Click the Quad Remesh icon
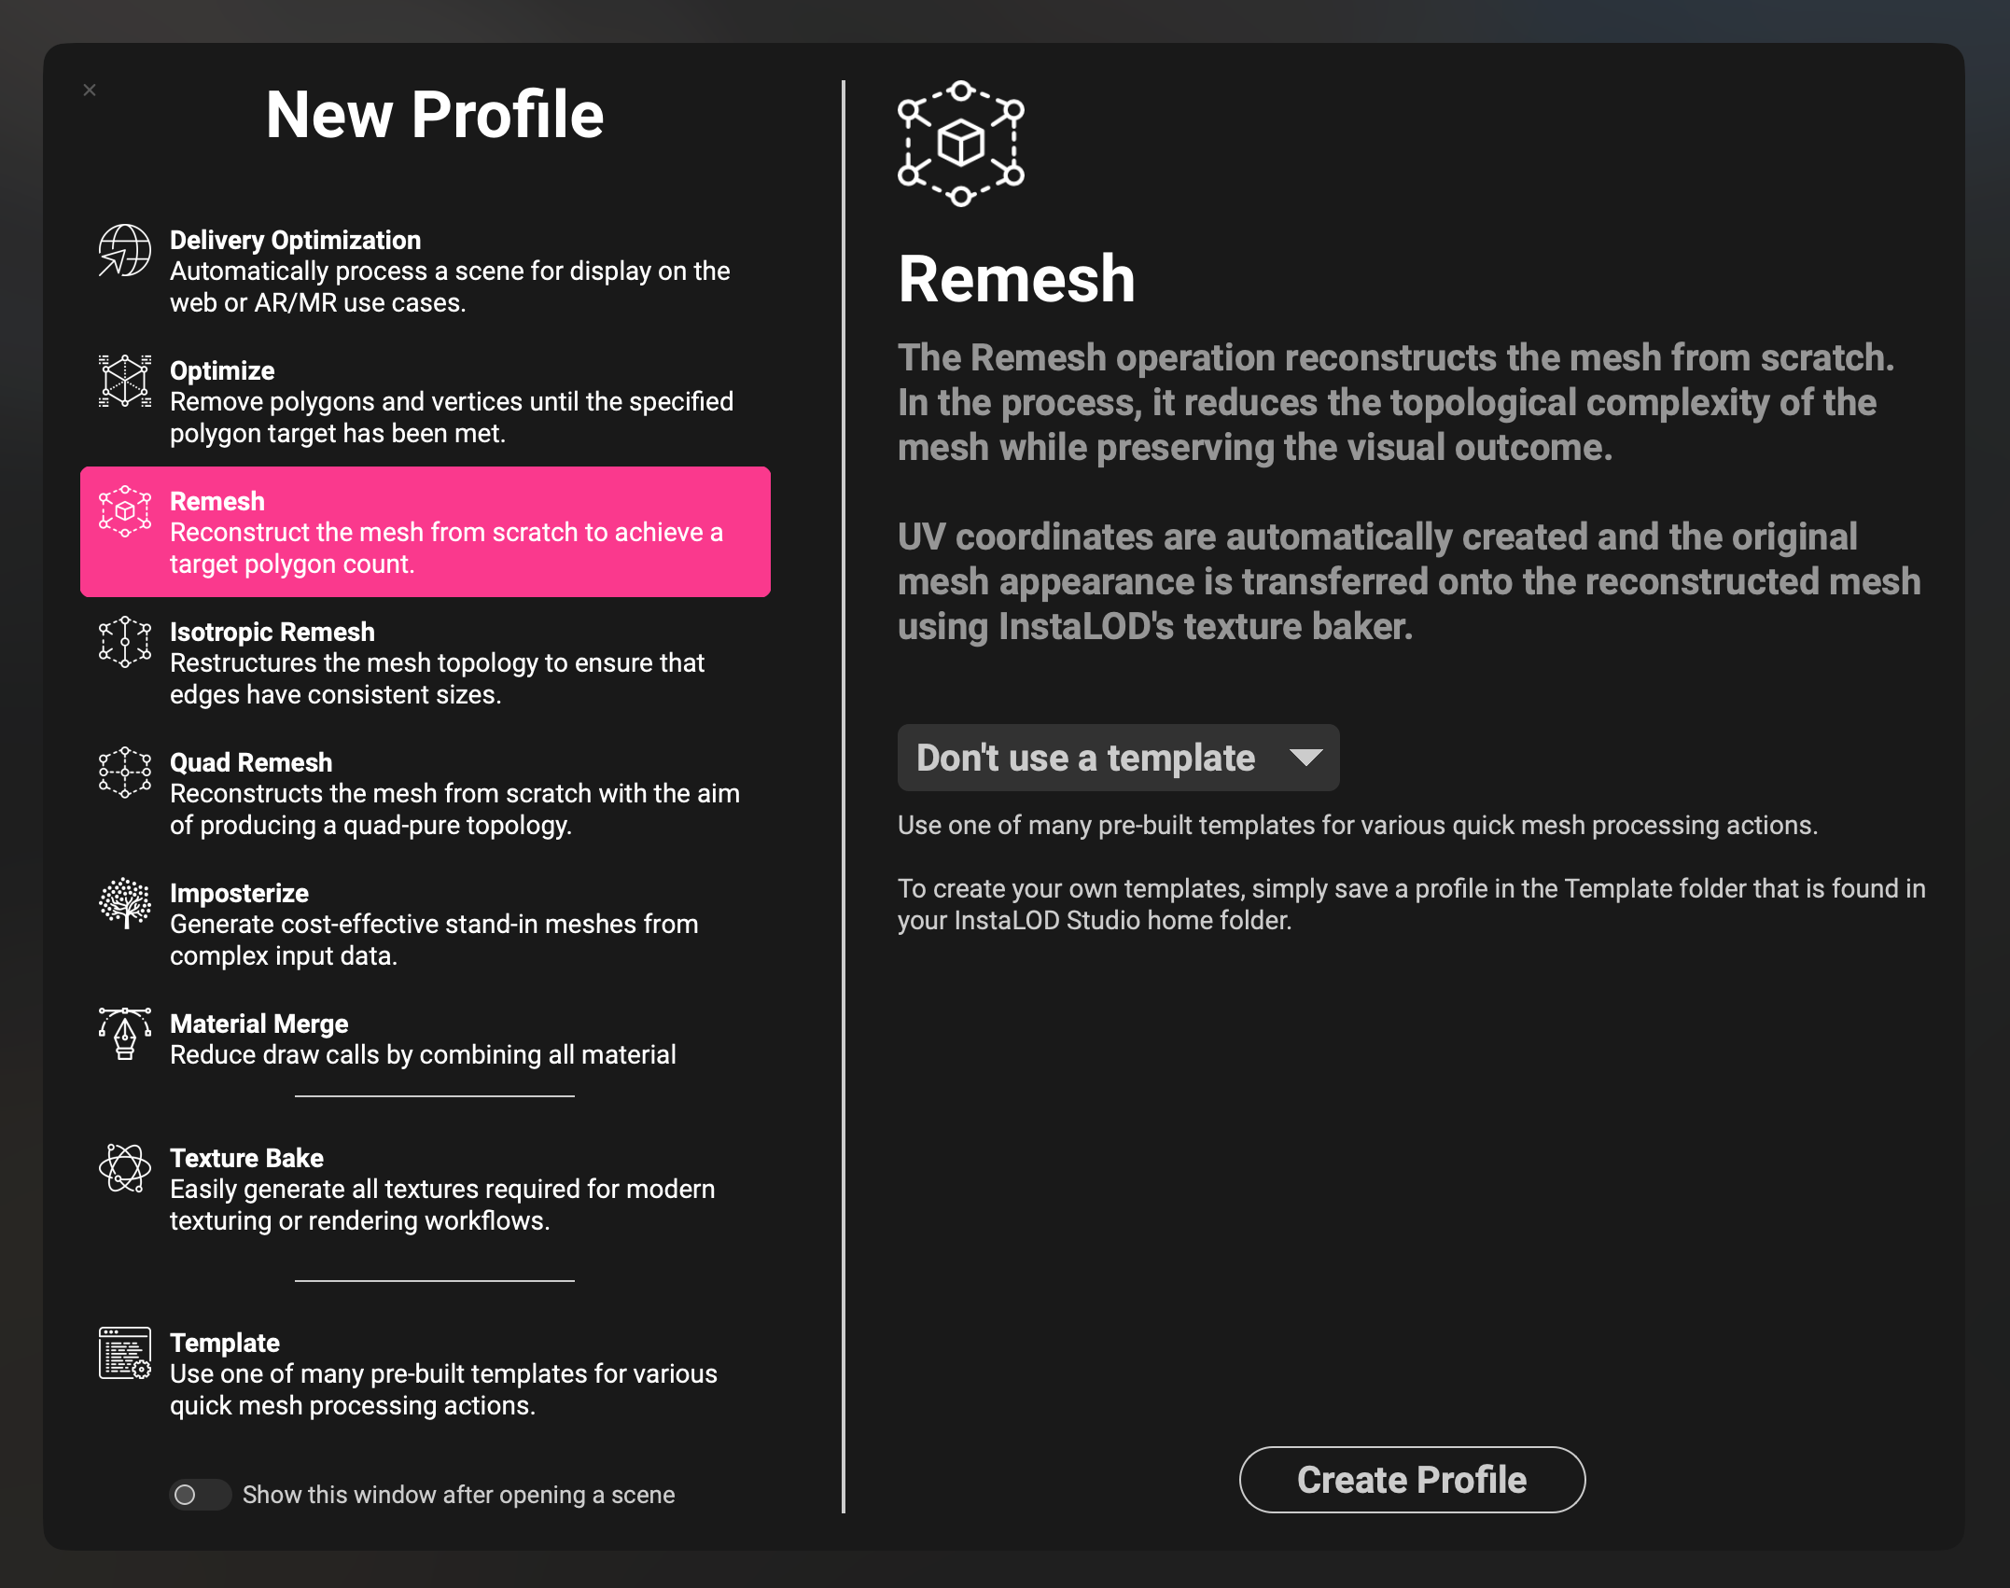Image resolution: width=2010 pixels, height=1588 pixels. coord(122,773)
